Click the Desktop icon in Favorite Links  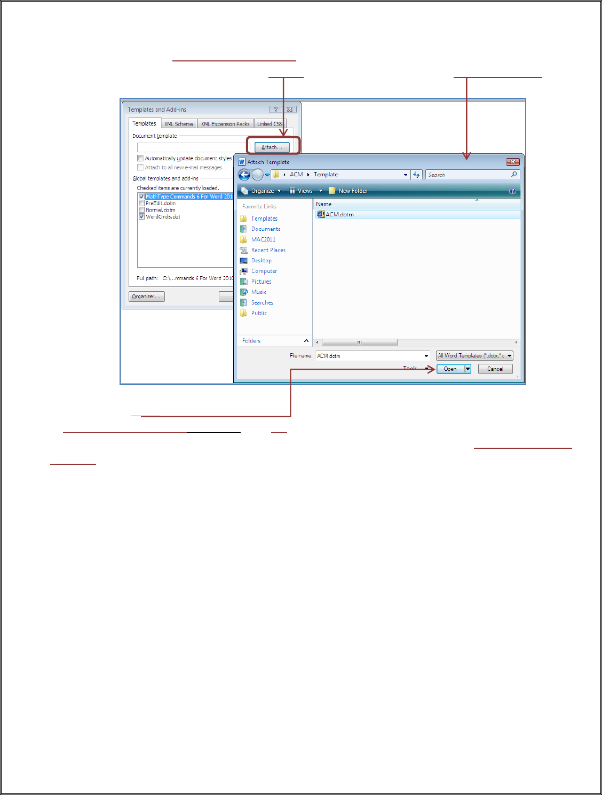[243, 261]
